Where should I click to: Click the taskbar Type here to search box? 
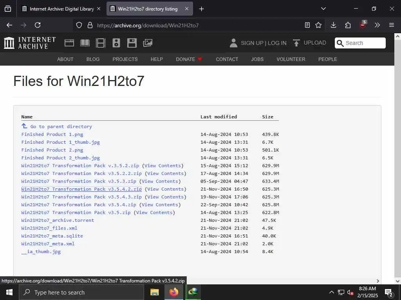click(81, 292)
